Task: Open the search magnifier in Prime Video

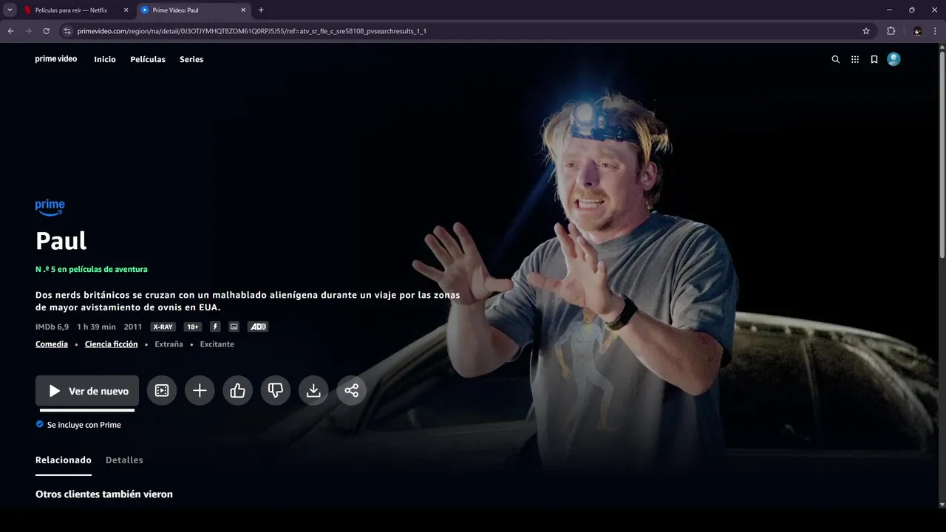Action: point(836,59)
